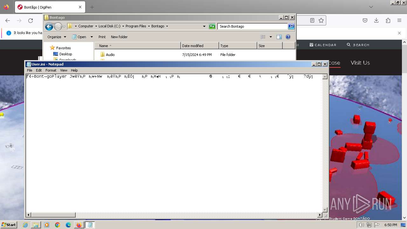The image size is (407, 229).
Task: Select the Bontãgo DigiPen browser tab
Action: [50, 7]
